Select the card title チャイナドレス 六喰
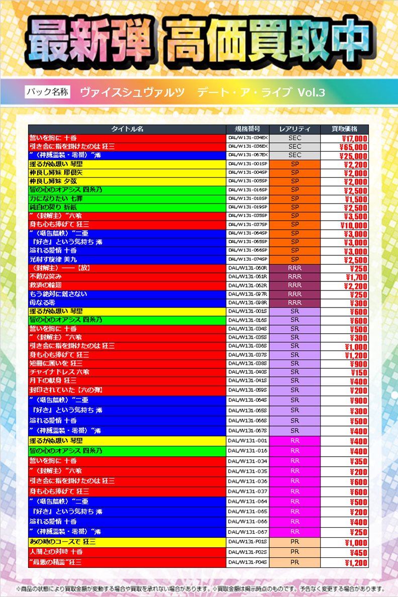This screenshot has height=597, width=398. (x=59, y=372)
